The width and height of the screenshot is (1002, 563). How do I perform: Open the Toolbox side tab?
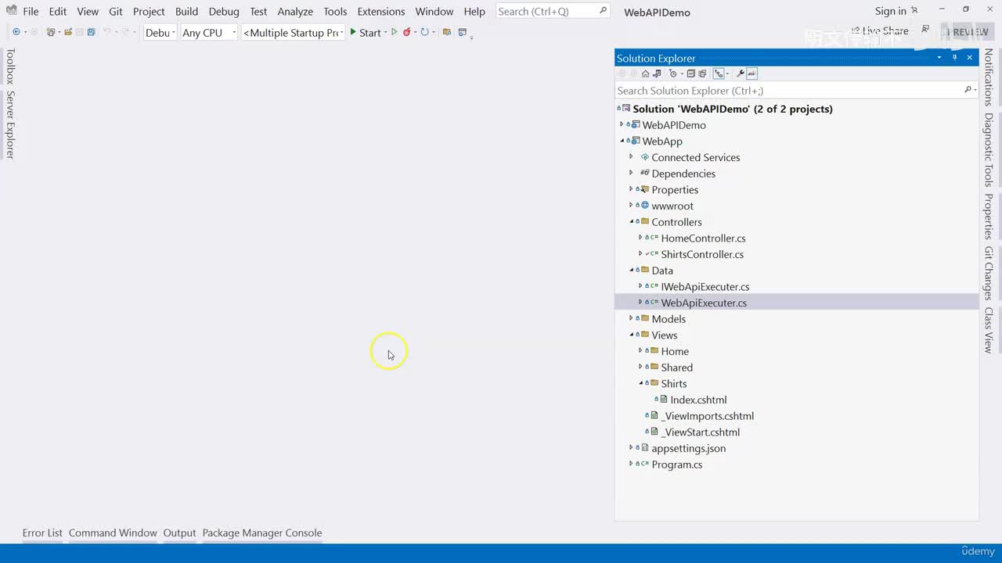point(10,66)
